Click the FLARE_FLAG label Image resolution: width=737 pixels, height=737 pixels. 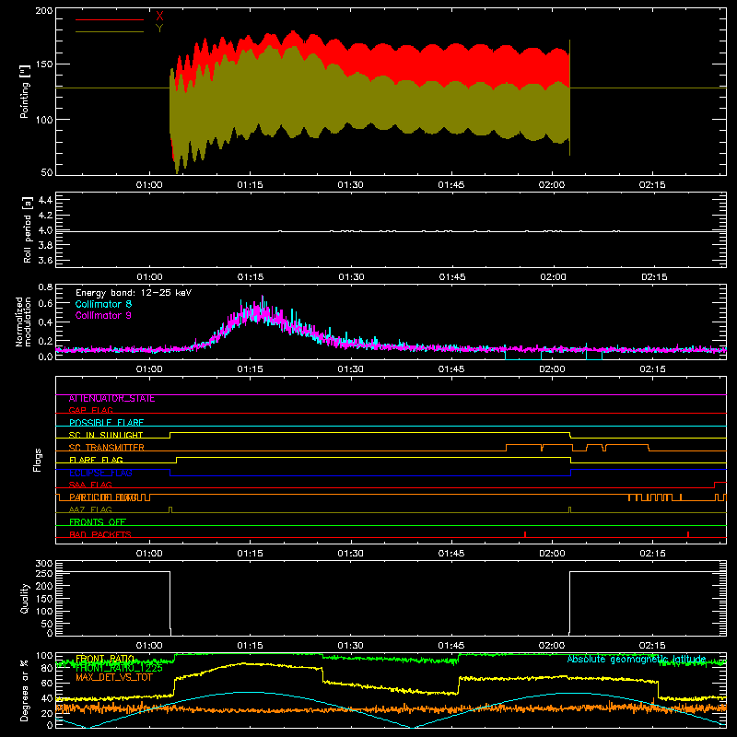96,460
